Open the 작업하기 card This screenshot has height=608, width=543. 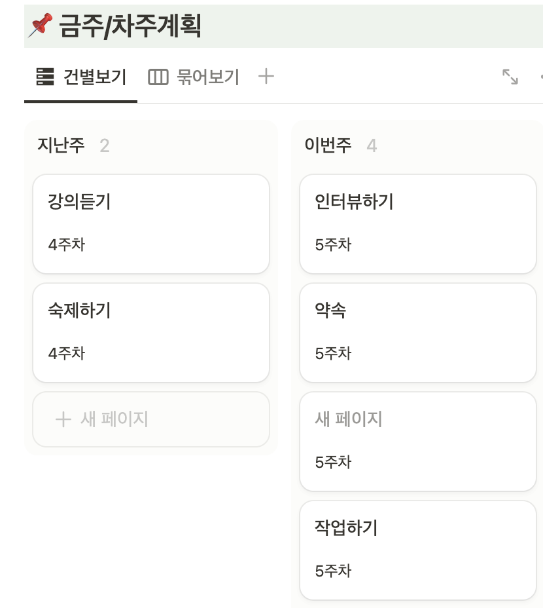coord(417,549)
